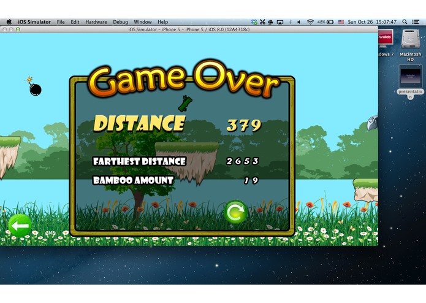Click the clock showing Sun Oct 26
The image size is (426, 303).
(x=372, y=22)
